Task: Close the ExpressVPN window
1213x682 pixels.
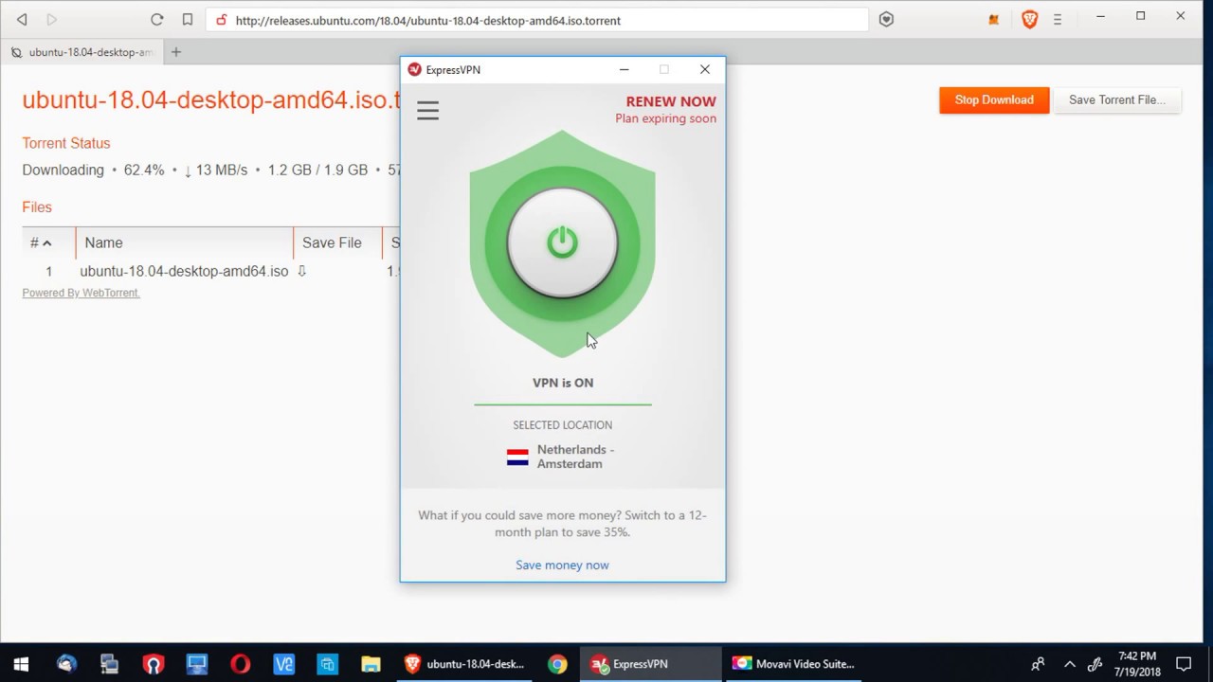Action: pos(705,69)
